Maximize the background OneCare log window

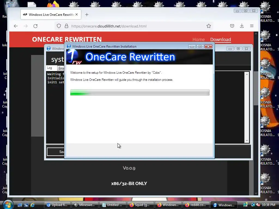[x=238, y=49]
